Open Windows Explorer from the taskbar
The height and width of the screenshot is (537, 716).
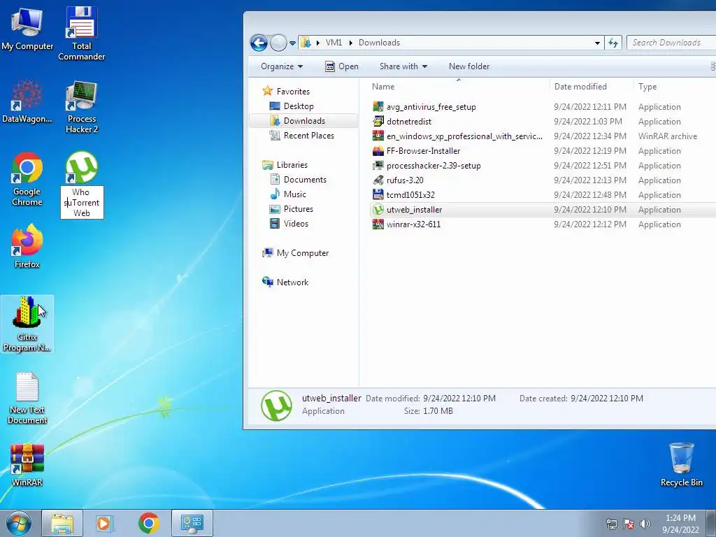point(62,523)
